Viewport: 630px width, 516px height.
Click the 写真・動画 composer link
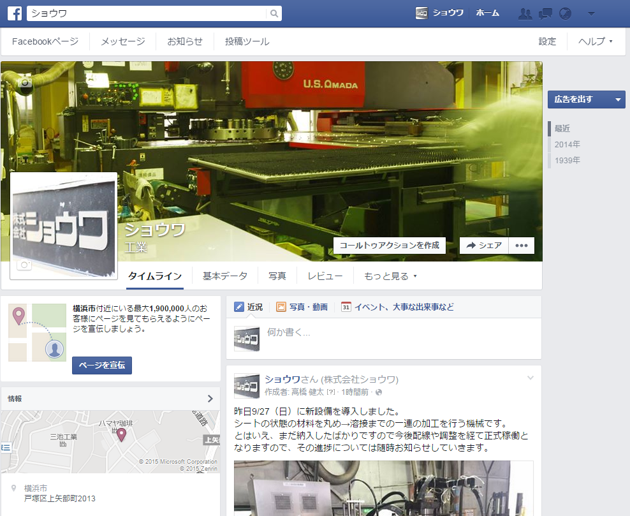[309, 307]
